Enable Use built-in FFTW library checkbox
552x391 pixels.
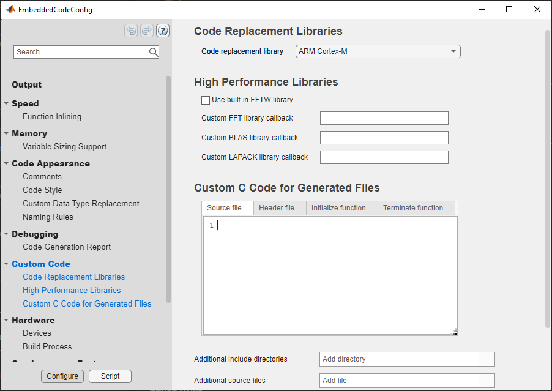pyautogui.click(x=206, y=100)
